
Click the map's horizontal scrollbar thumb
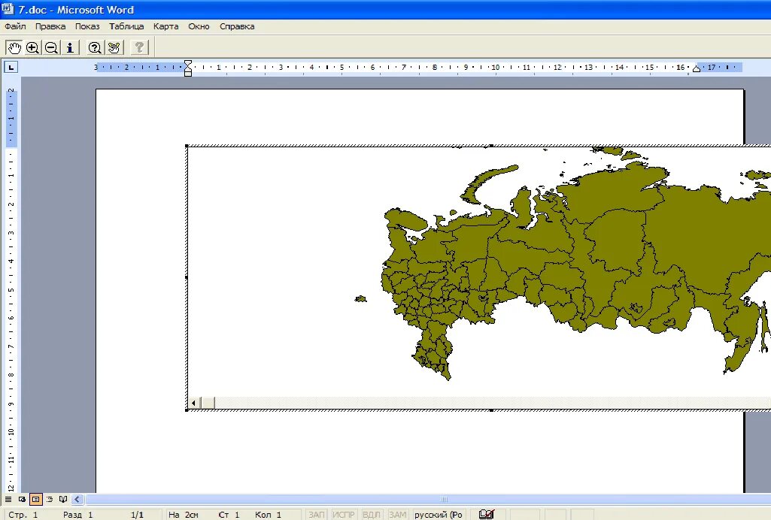pyautogui.click(x=208, y=403)
